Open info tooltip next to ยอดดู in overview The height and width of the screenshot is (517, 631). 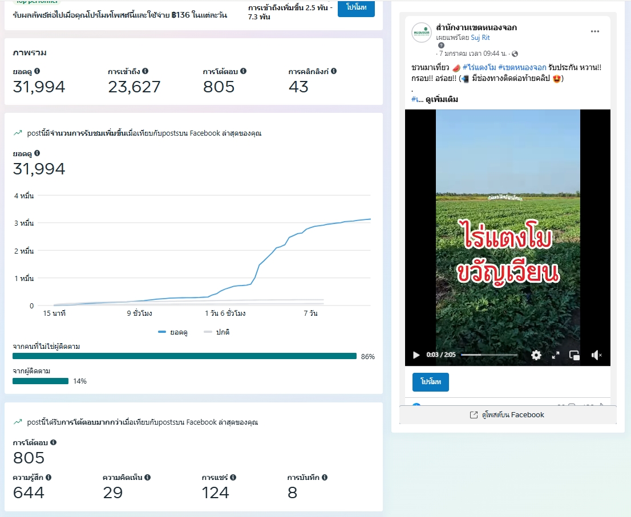[37, 71]
